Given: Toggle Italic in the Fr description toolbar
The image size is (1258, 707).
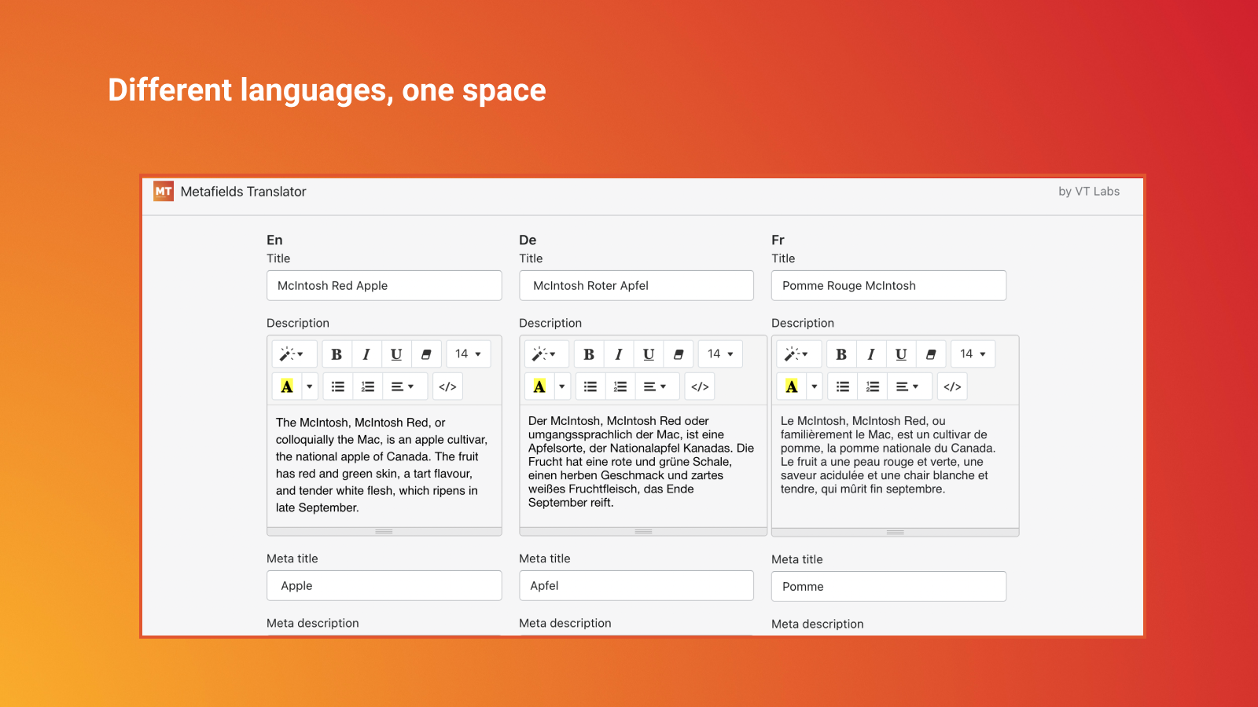Looking at the screenshot, I should coord(871,354).
